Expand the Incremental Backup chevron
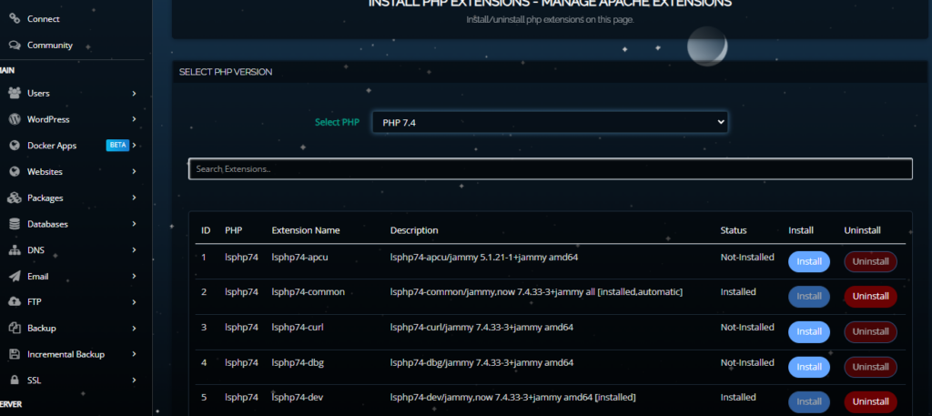This screenshot has height=416, width=932. 135,354
